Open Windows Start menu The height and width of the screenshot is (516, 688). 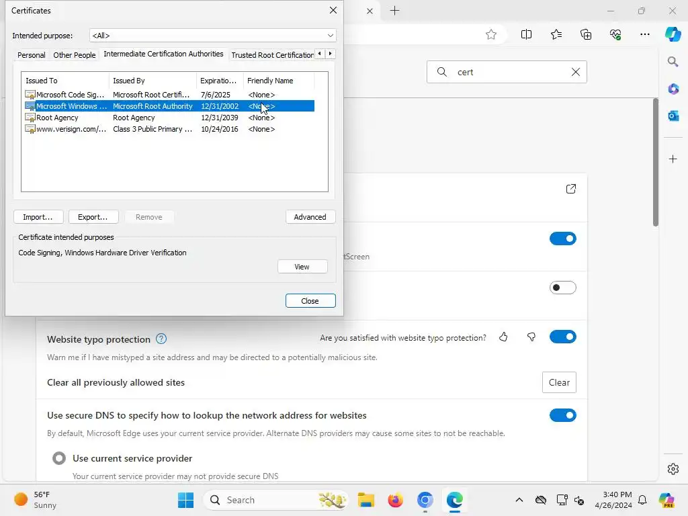[x=185, y=500]
